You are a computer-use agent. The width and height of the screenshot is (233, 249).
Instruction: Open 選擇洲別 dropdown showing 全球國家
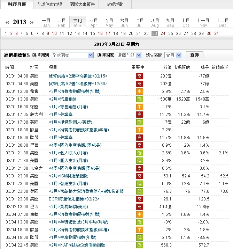[72, 55]
